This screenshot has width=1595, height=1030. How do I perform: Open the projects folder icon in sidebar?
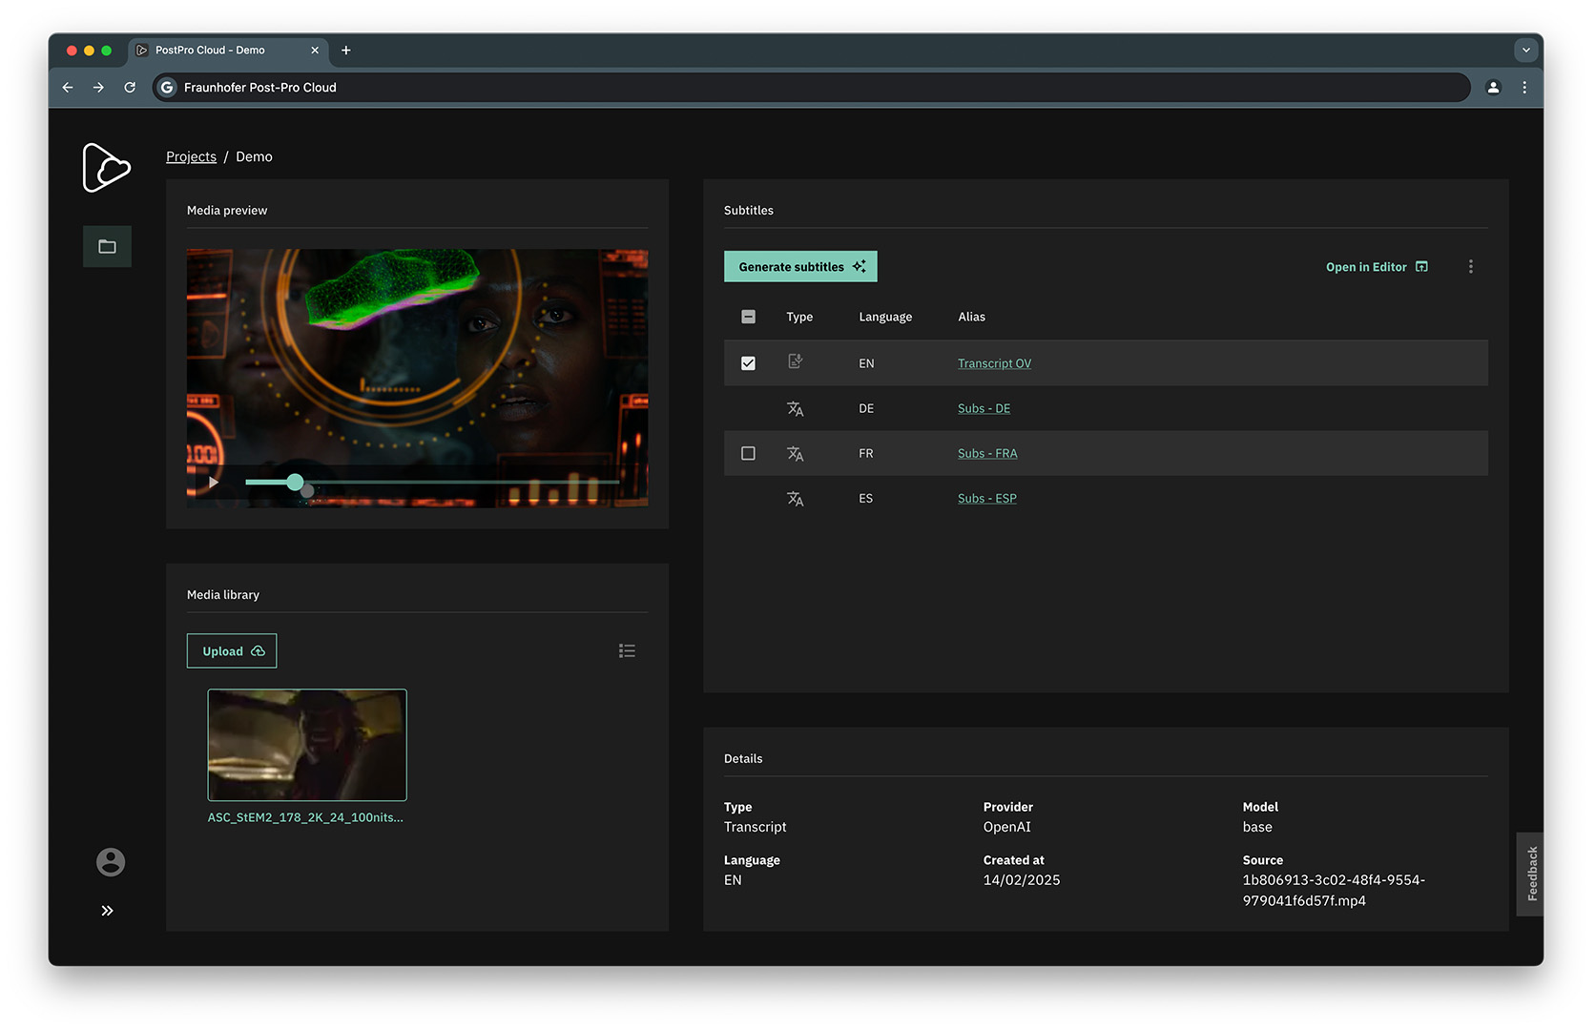[107, 247]
